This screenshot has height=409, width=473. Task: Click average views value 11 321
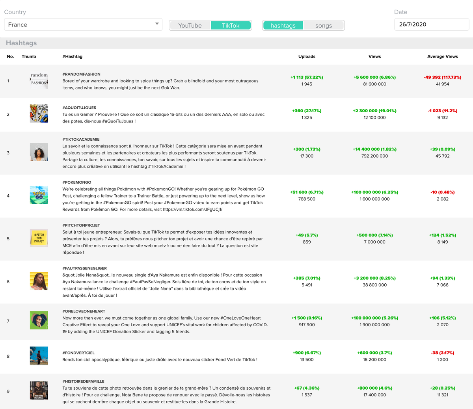pos(443,395)
